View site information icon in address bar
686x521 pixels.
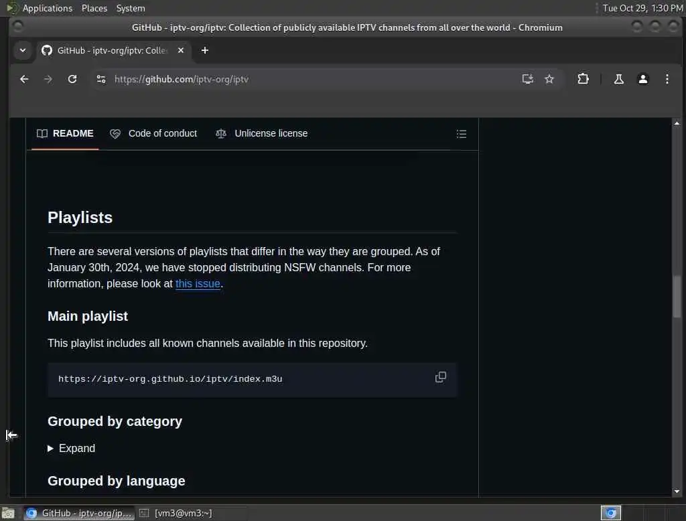coord(101,79)
